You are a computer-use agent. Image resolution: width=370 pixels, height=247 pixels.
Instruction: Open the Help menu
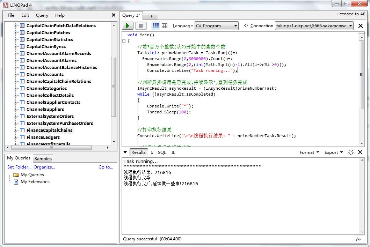(x=60, y=15)
